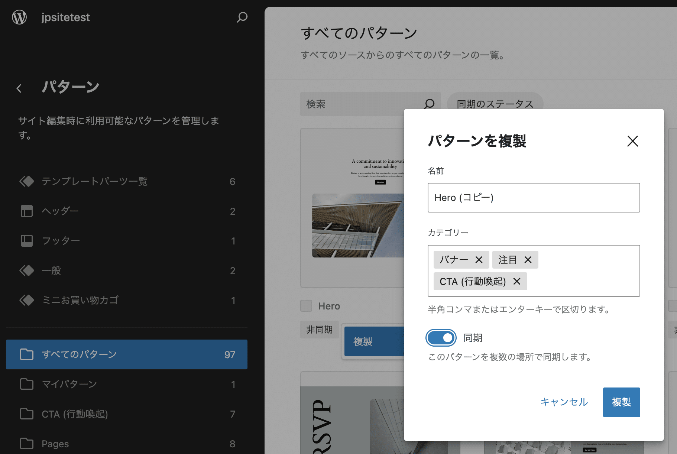Select the 一般 category icon
Image resolution: width=677 pixels, height=454 pixels.
pyautogui.click(x=26, y=270)
